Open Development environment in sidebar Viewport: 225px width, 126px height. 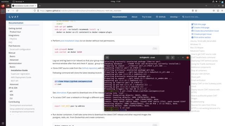click(21, 105)
